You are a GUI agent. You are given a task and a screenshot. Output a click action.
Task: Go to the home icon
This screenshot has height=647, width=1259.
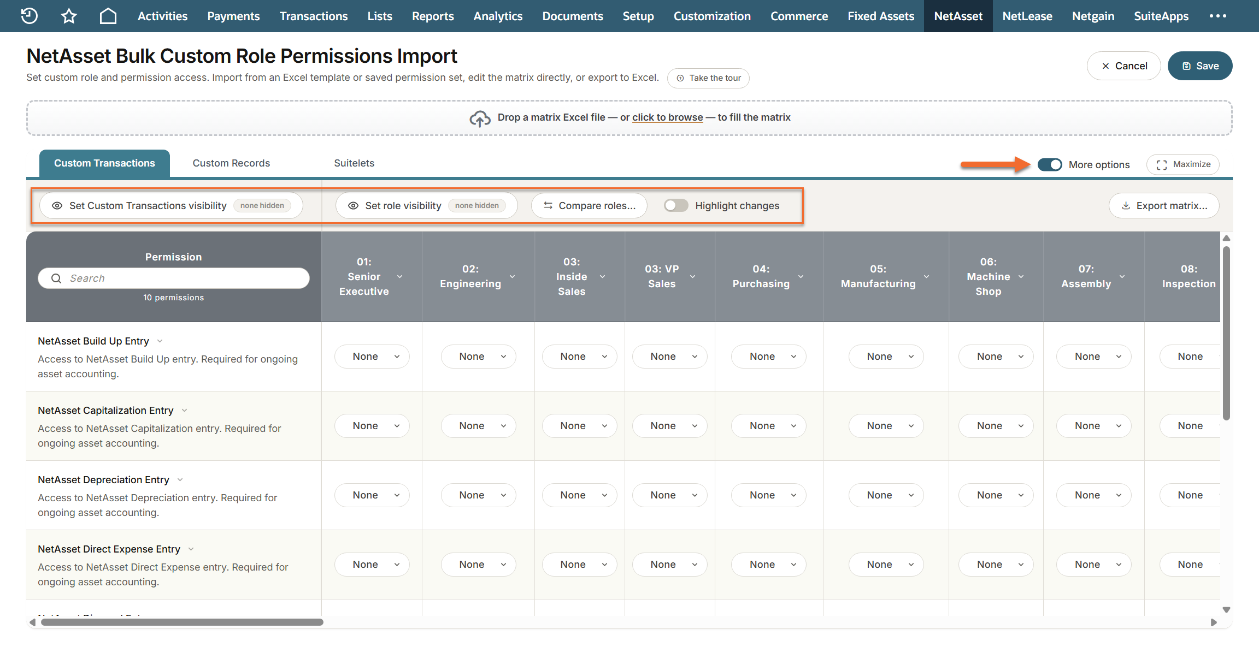pos(108,16)
